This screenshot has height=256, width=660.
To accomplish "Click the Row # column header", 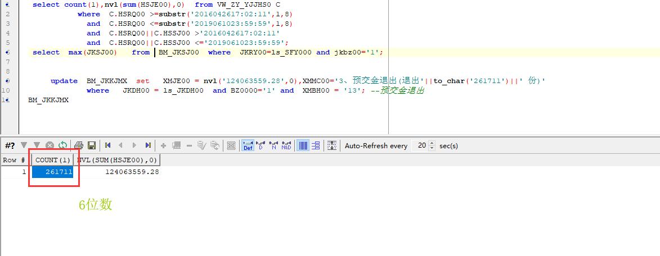I will [x=15, y=160].
